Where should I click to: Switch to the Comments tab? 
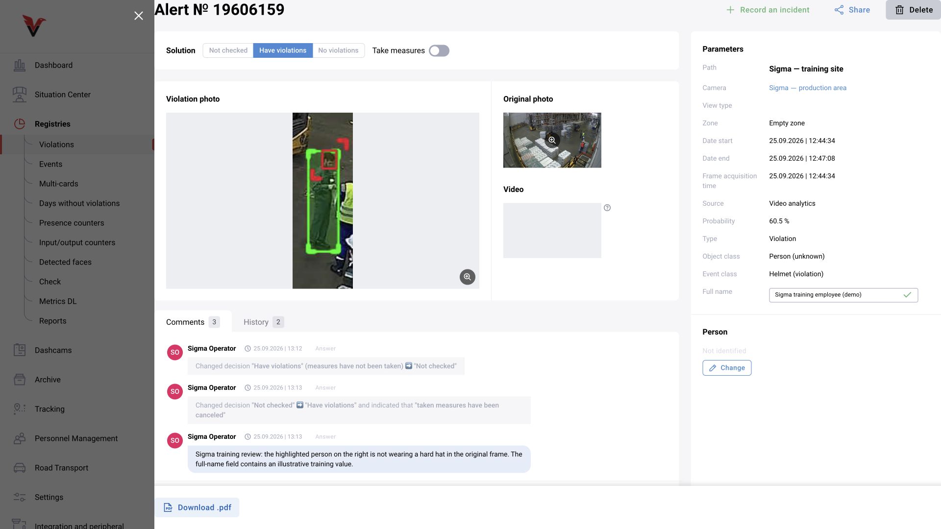193,322
